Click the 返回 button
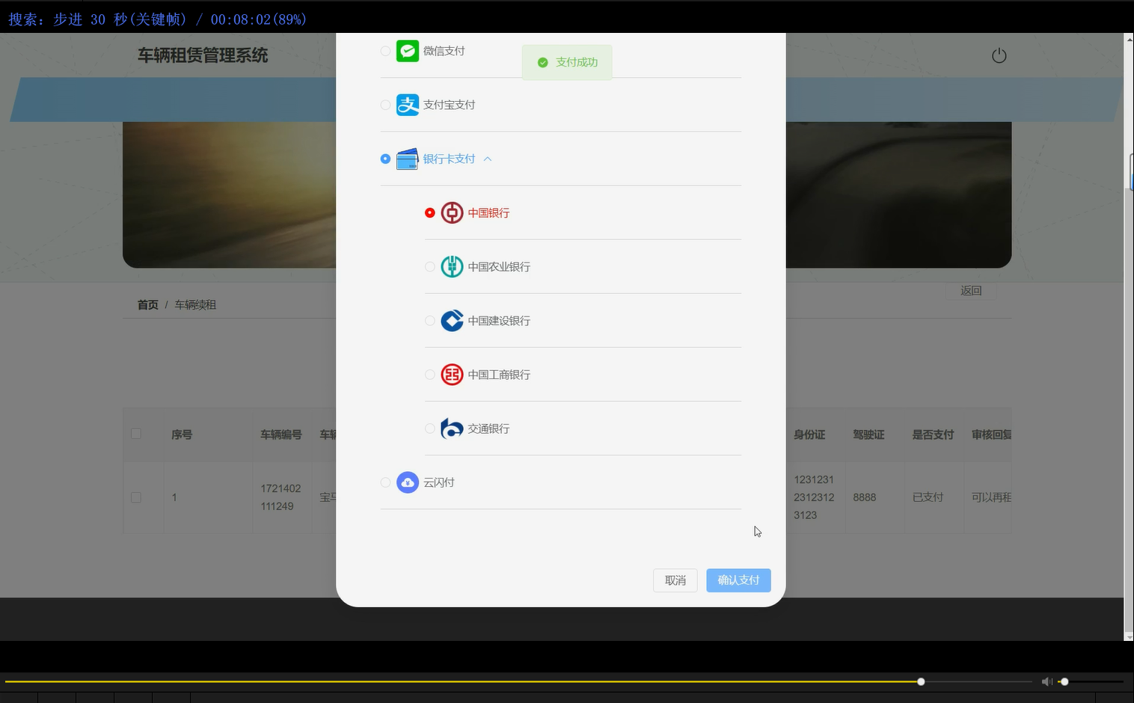The image size is (1134, 703). tap(970, 290)
